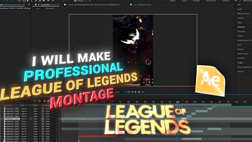The image size is (252, 142).
Task: Click the Mode column header
Action: [22, 105]
